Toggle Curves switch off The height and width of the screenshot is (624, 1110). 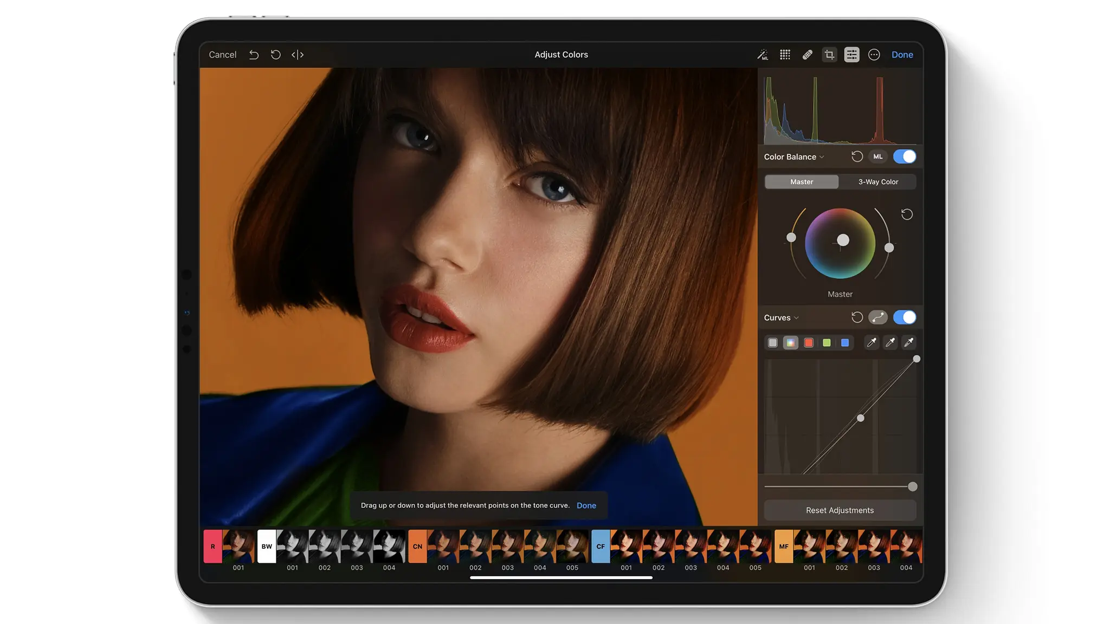905,317
